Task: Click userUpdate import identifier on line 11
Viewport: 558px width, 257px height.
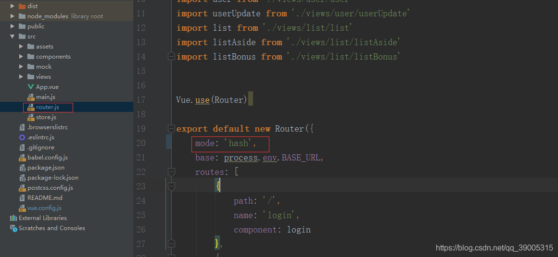Action: [x=236, y=13]
